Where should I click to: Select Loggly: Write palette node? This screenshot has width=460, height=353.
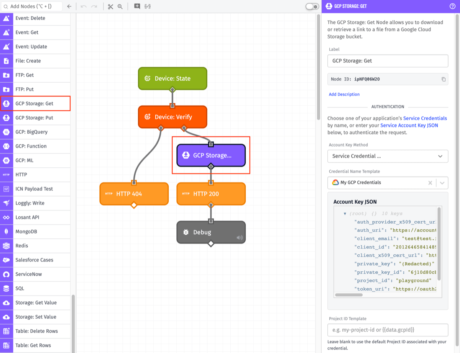[x=35, y=203]
